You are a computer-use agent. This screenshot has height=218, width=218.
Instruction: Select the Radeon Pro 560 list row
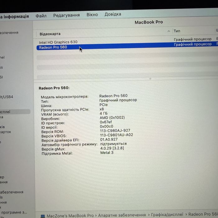[127, 46]
